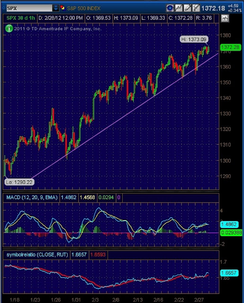Viewport: 244px width, 303px height.
Task: Click the chart mode icon right of R: 3.76
Action: click(225, 18)
